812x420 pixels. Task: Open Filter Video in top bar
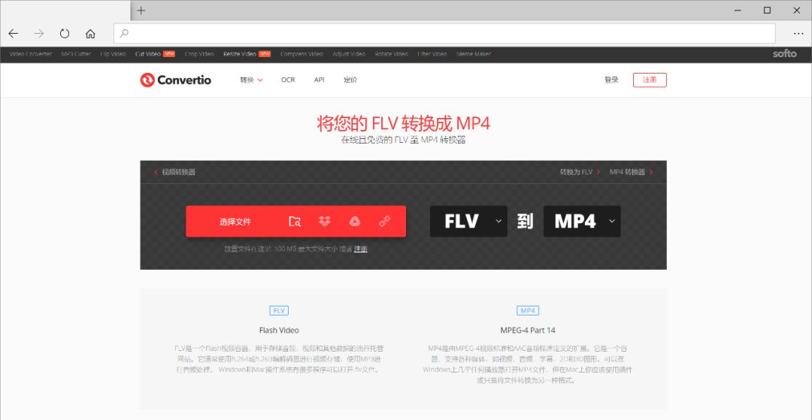[432, 54]
